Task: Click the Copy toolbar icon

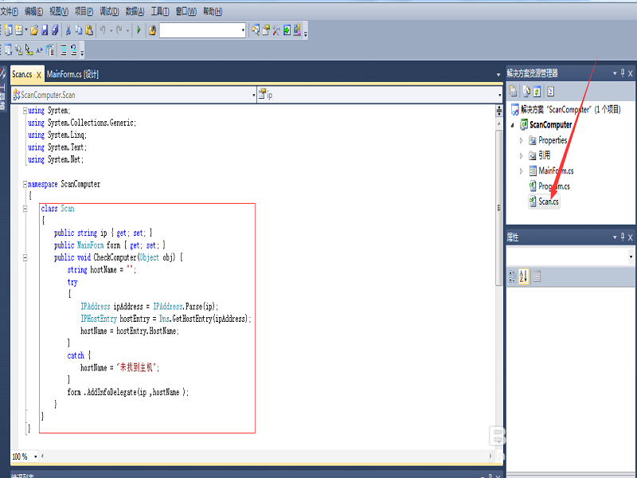Action: (79, 30)
